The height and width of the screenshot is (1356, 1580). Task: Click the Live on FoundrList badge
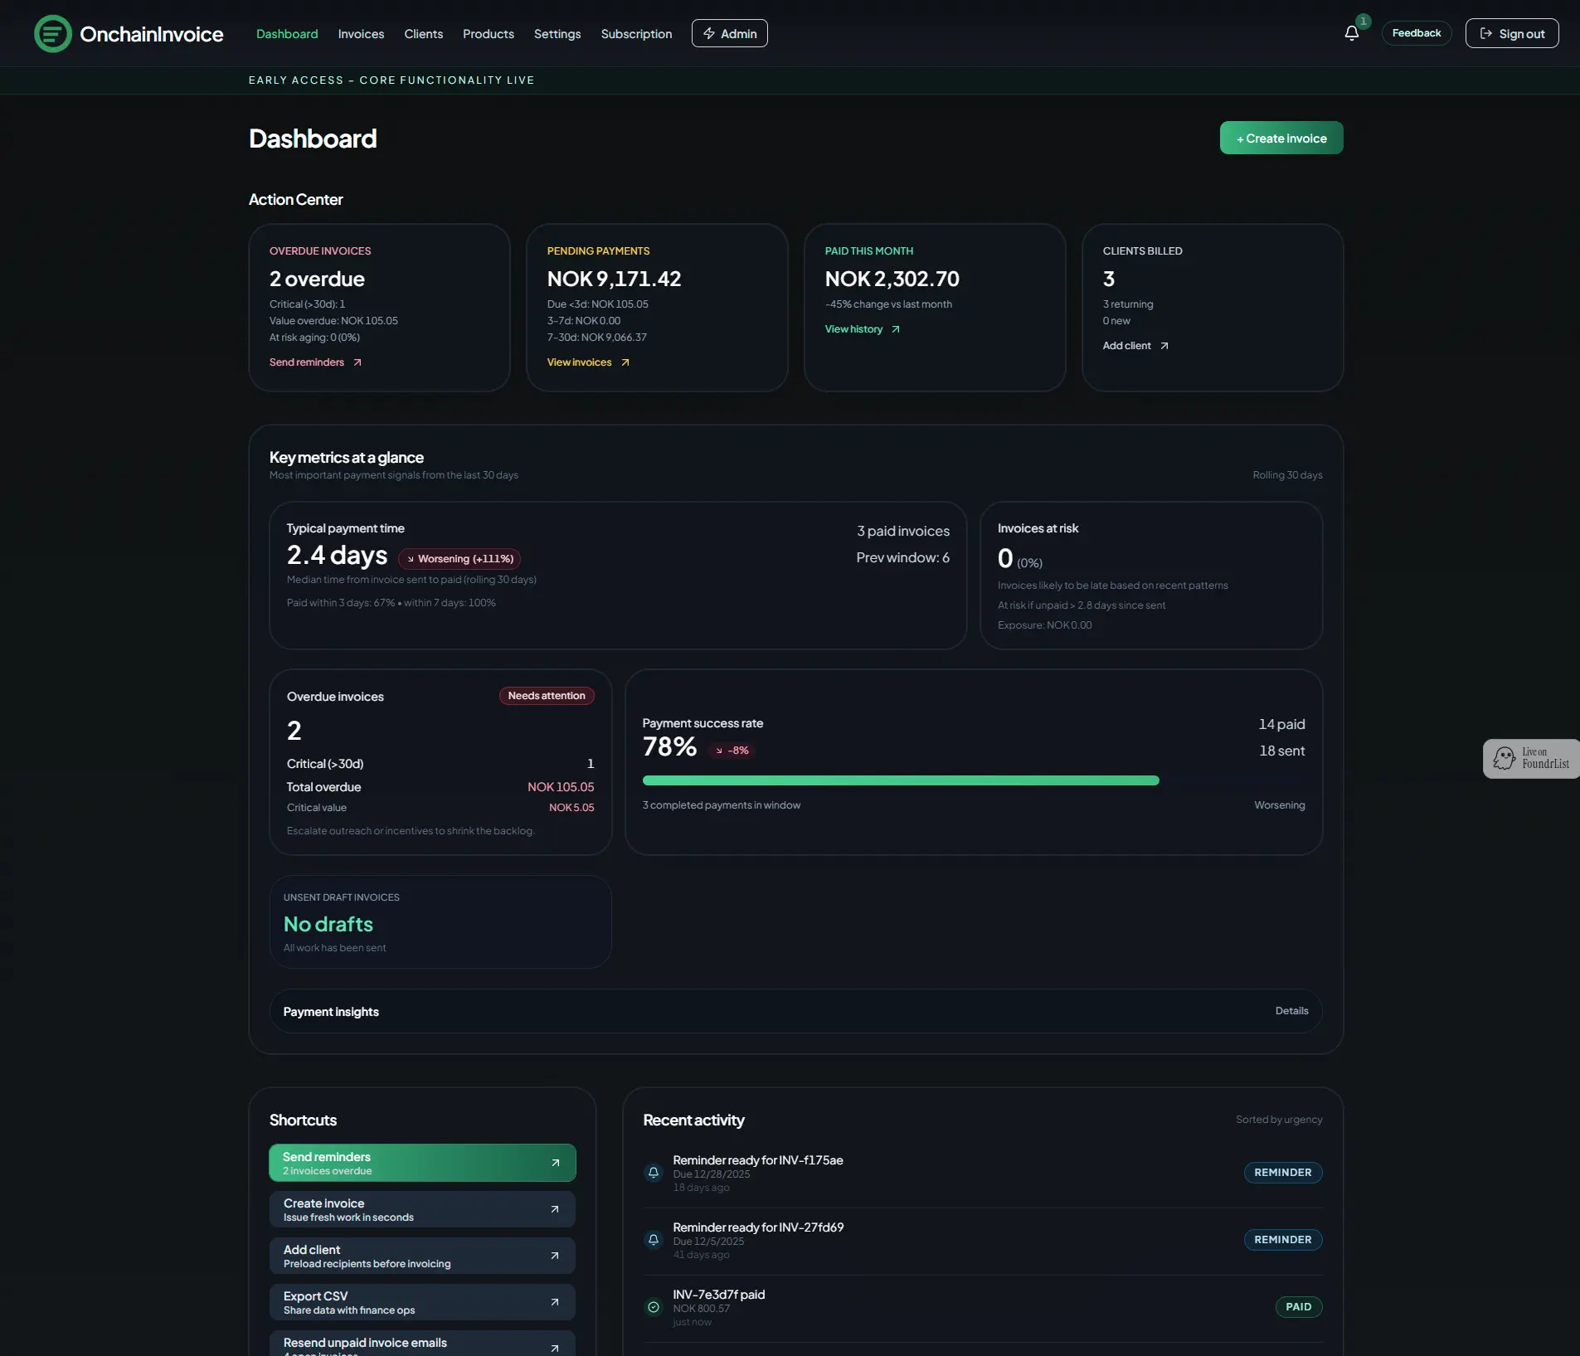(x=1531, y=758)
